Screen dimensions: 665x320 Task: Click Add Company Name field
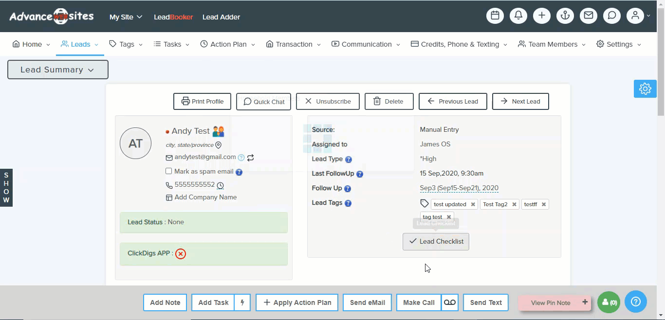pyautogui.click(x=205, y=197)
